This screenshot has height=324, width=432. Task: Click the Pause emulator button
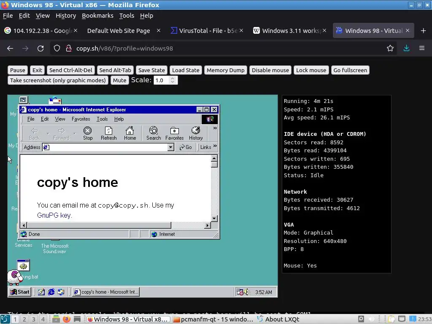pos(18,70)
